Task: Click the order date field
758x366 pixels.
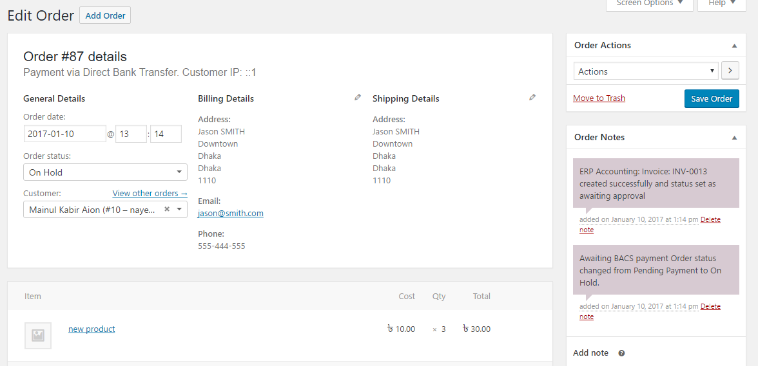Action: (64, 134)
